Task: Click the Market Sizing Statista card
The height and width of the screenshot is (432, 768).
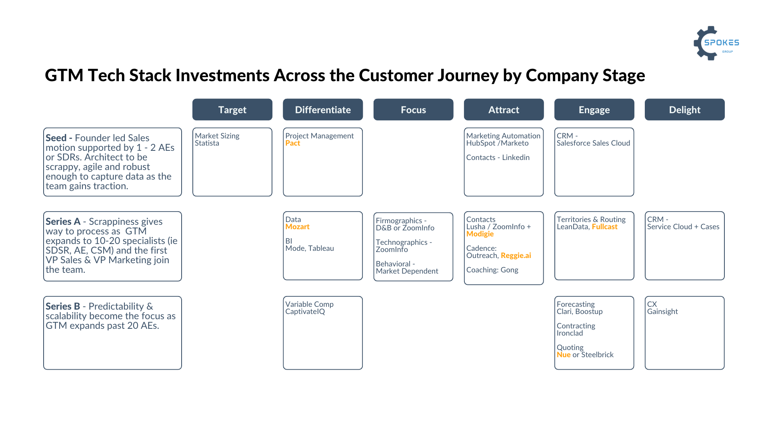Action: click(x=232, y=162)
